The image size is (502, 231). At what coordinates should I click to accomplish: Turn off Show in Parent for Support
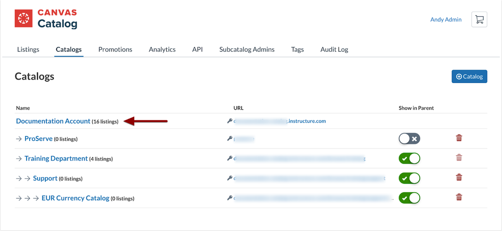[x=409, y=178]
